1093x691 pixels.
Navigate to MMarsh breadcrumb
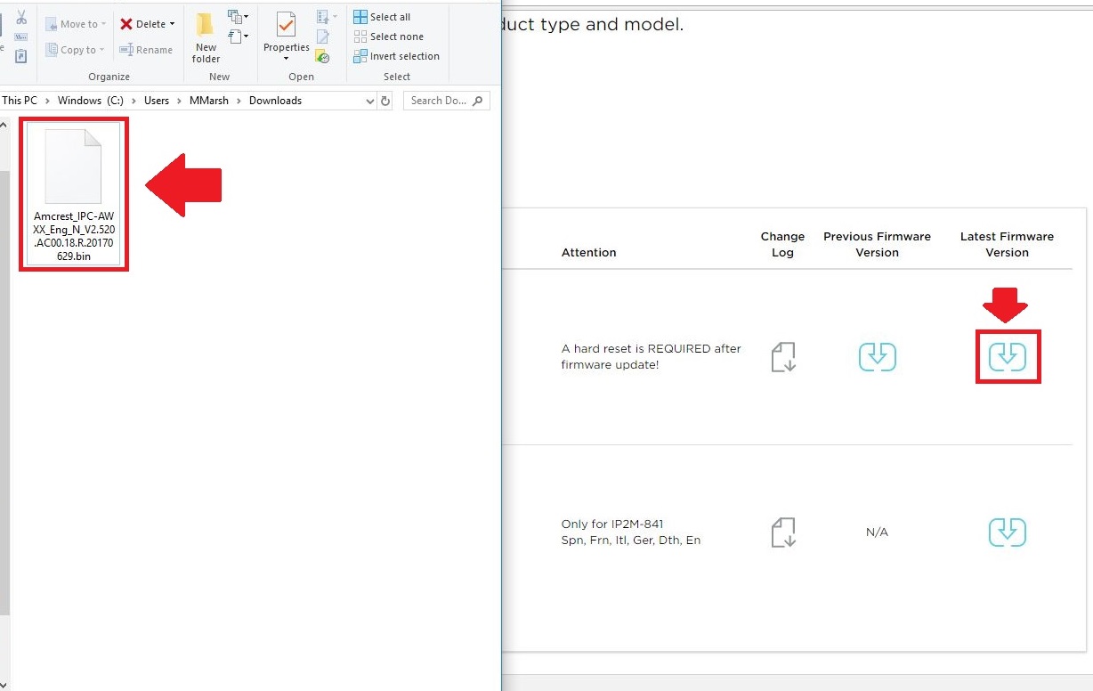(x=209, y=101)
